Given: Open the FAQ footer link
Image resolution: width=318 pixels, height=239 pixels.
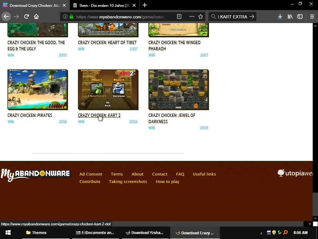Looking at the screenshot, I should point(180,174).
